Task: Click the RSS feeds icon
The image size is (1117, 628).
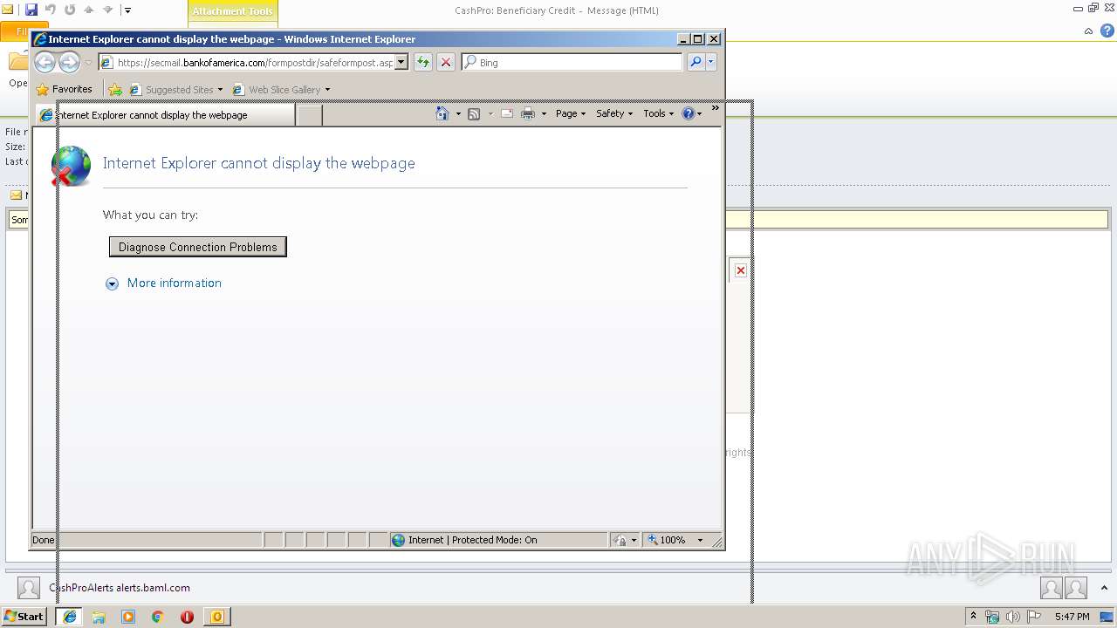Action: point(474,114)
